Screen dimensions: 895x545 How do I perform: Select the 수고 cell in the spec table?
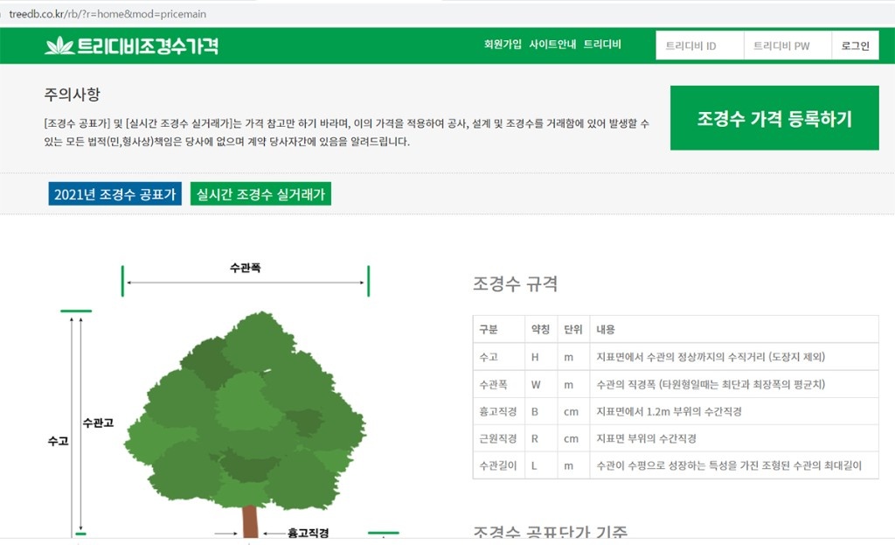pos(488,357)
